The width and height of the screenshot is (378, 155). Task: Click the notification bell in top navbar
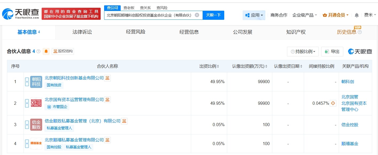click(x=356, y=15)
